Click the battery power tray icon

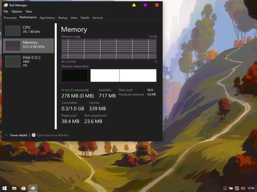click(x=231, y=188)
